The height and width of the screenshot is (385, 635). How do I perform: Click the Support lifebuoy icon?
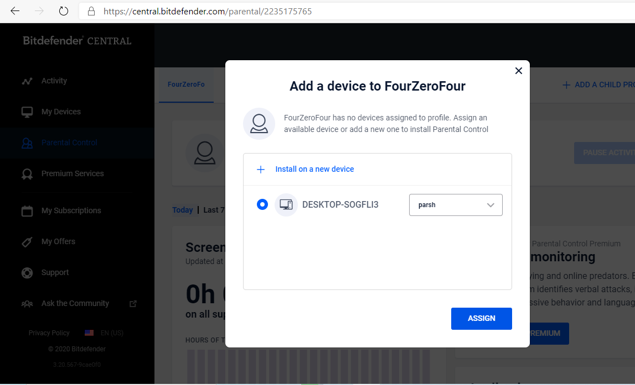coord(27,272)
